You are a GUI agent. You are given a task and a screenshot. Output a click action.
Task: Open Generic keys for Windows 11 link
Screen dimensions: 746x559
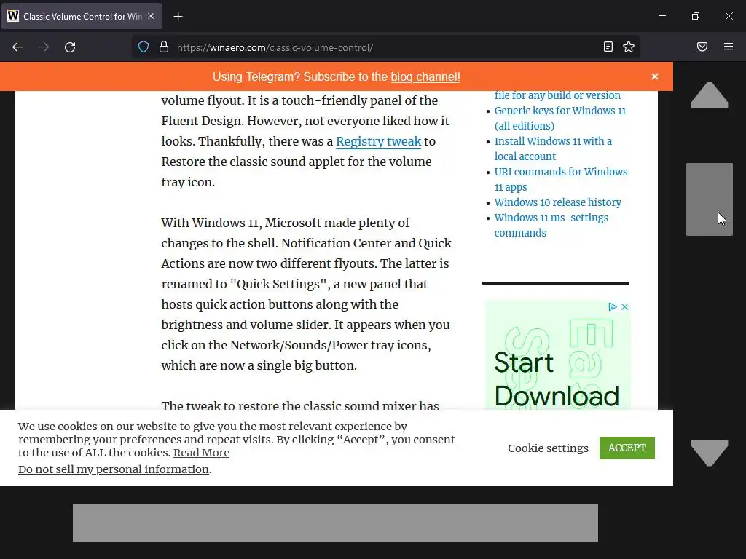point(560,118)
